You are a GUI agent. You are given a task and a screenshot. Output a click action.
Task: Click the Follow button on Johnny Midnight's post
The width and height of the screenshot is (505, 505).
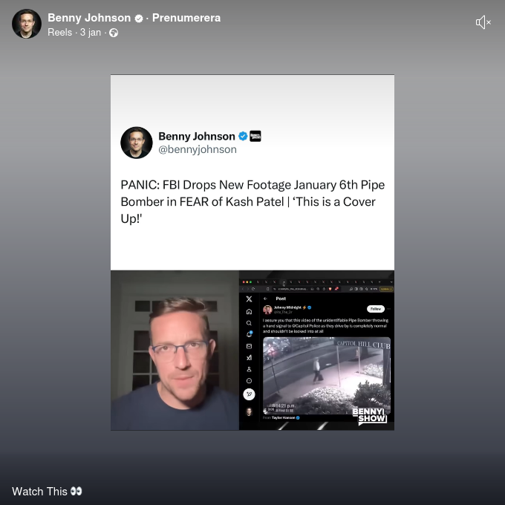[x=376, y=309]
